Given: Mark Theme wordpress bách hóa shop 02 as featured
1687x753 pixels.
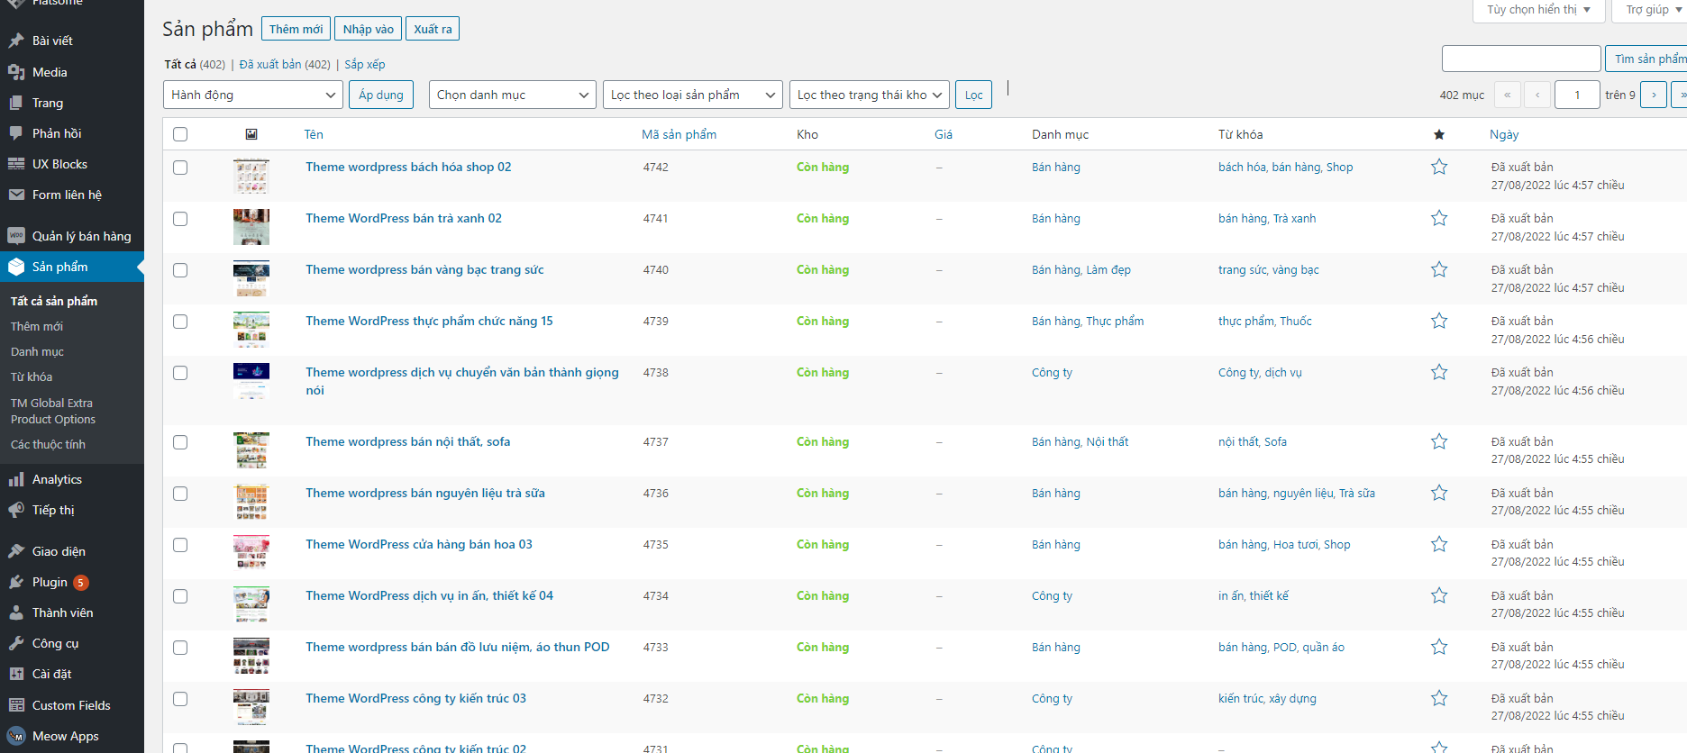Looking at the screenshot, I should (1439, 168).
